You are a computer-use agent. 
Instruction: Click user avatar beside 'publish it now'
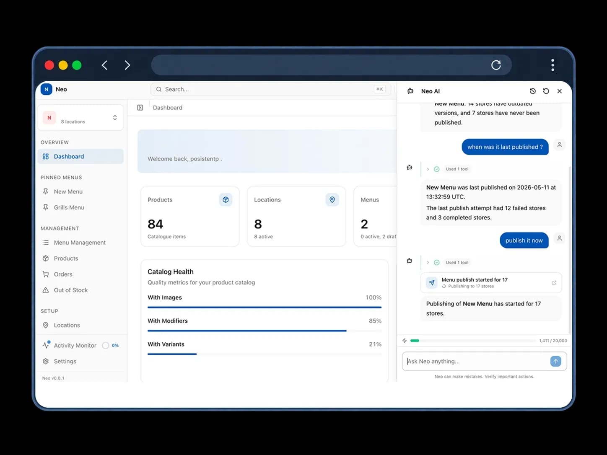coord(559,238)
